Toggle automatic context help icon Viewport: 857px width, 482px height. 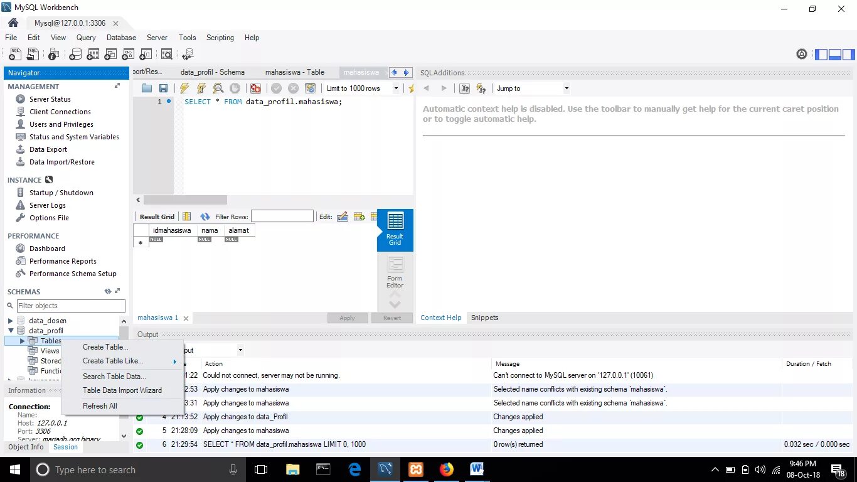[x=481, y=88]
